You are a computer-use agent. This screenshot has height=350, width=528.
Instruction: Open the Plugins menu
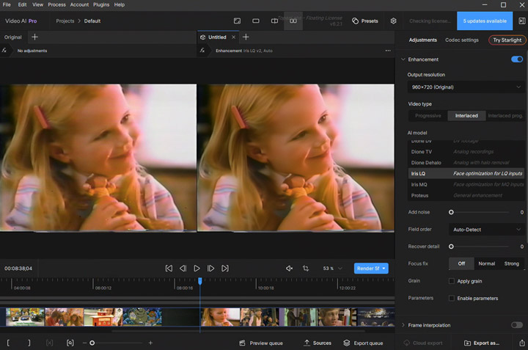pyautogui.click(x=101, y=4)
